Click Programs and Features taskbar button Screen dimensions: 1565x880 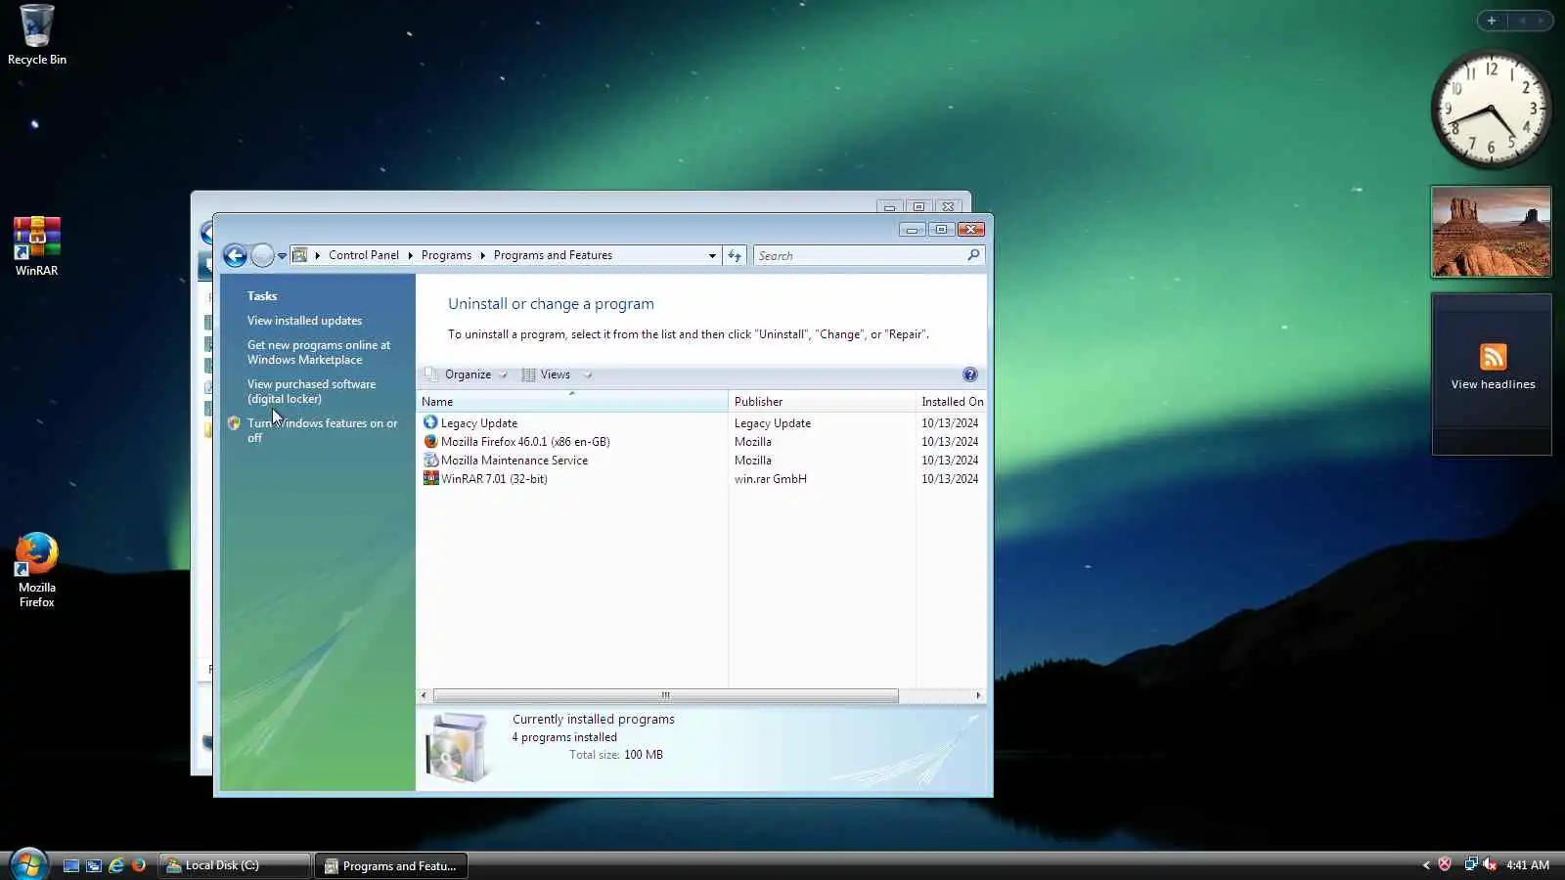391,865
